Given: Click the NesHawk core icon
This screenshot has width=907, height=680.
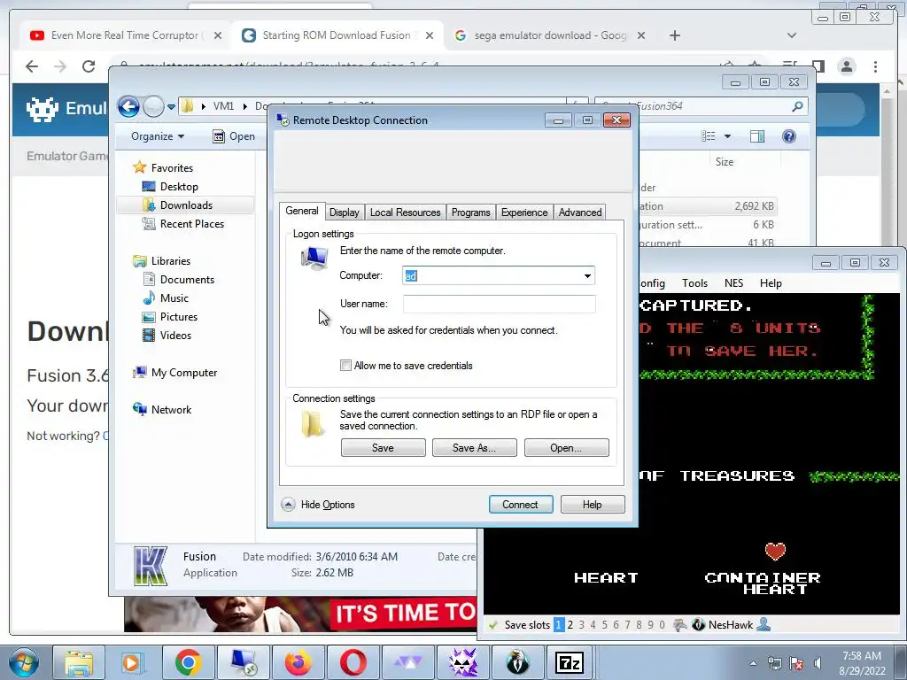Looking at the screenshot, I should [x=699, y=625].
